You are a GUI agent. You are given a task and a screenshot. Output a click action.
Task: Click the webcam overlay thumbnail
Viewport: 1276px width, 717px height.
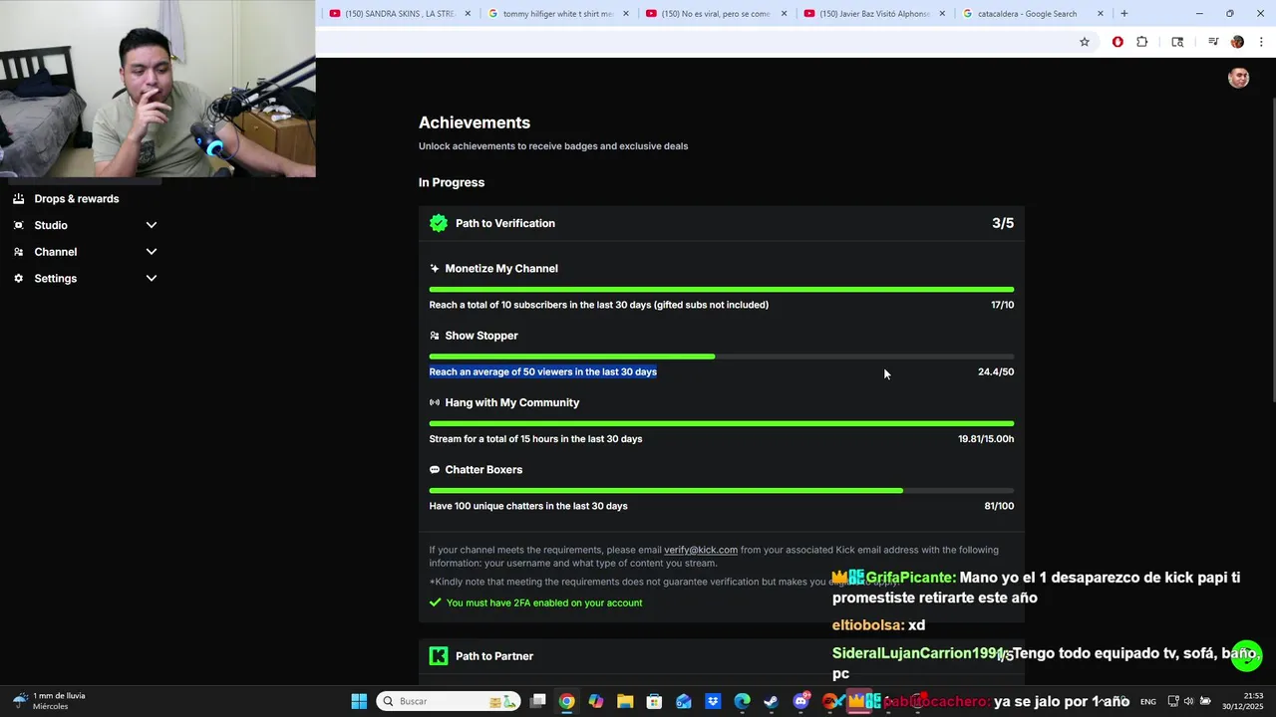point(158,89)
